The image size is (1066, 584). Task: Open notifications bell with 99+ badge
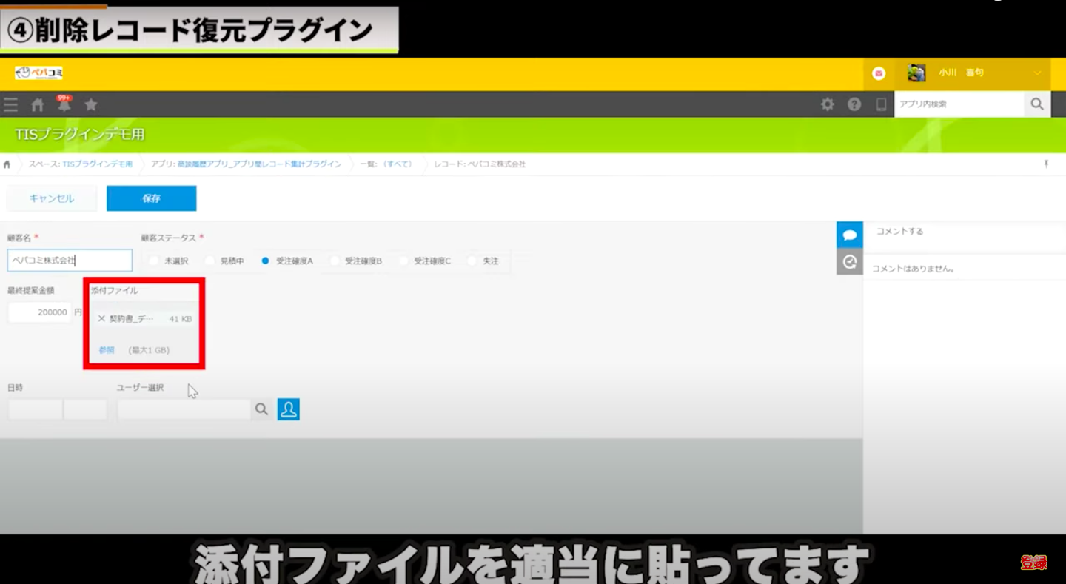(x=64, y=104)
